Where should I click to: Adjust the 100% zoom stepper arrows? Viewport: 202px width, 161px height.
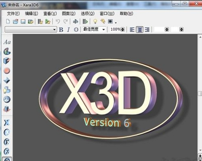point(123,29)
